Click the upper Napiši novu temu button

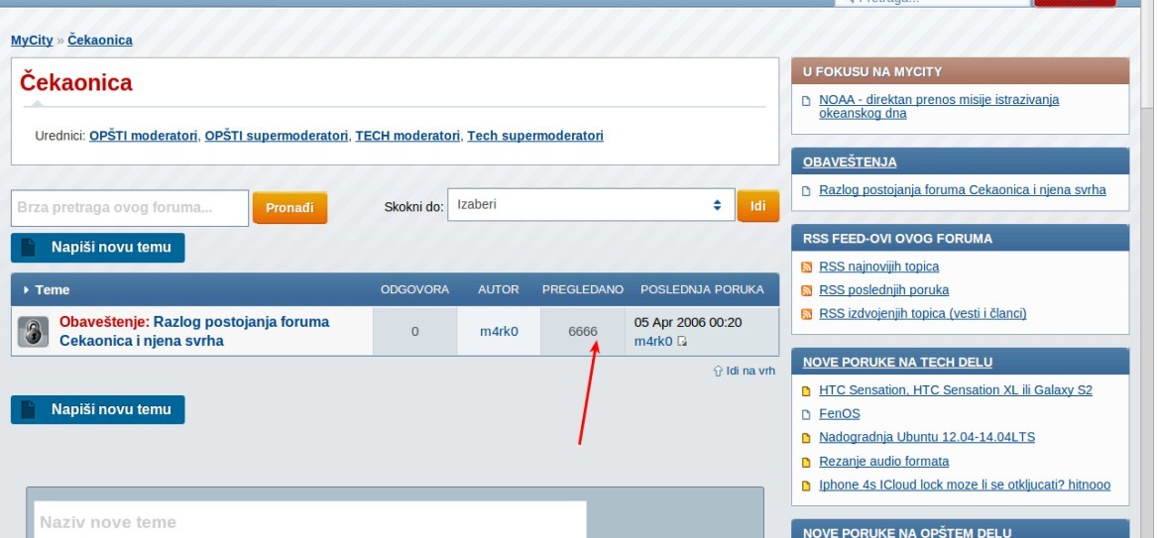[97, 248]
